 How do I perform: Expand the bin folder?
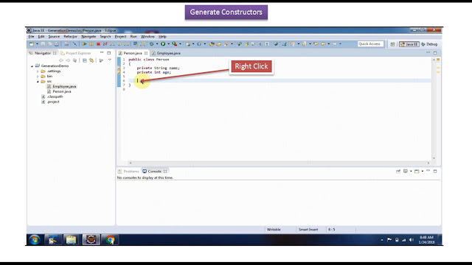38,77
